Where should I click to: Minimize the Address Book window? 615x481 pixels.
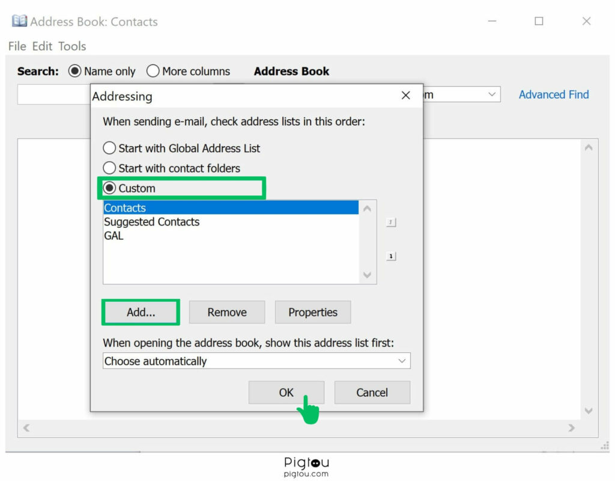(492, 21)
